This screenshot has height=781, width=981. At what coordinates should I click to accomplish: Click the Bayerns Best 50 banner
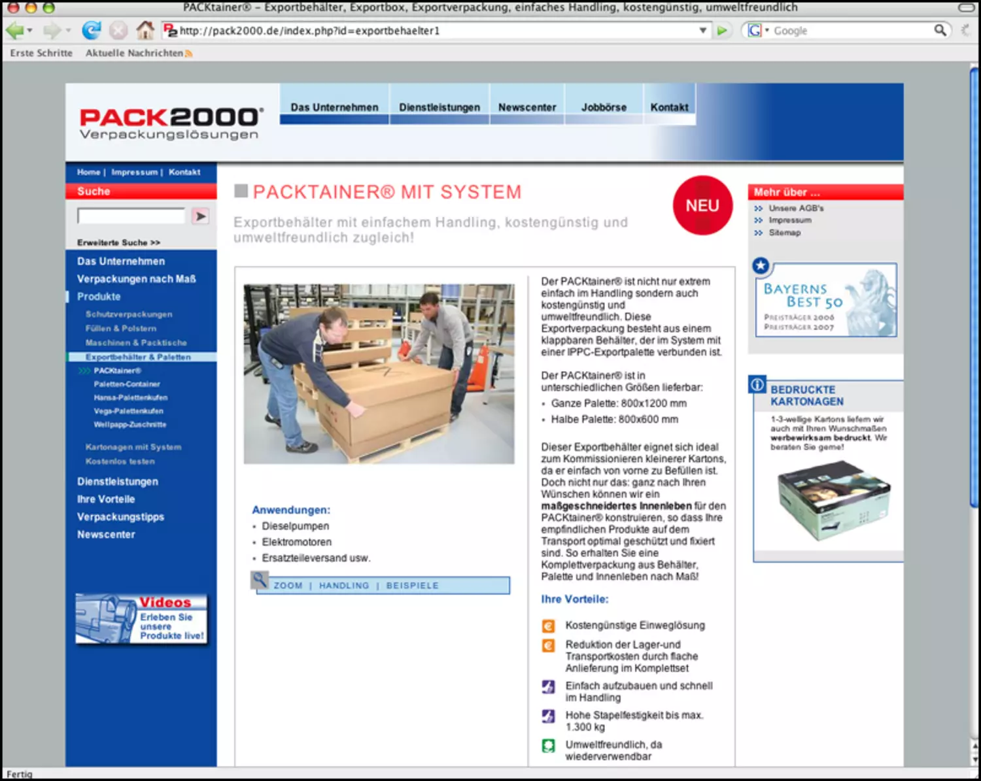tap(826, 300)
